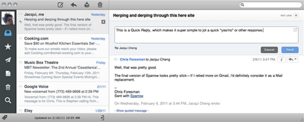Viewport: 304px width, 122px height.
Task: Show message info with i button
Action: (x=281, y=60)
